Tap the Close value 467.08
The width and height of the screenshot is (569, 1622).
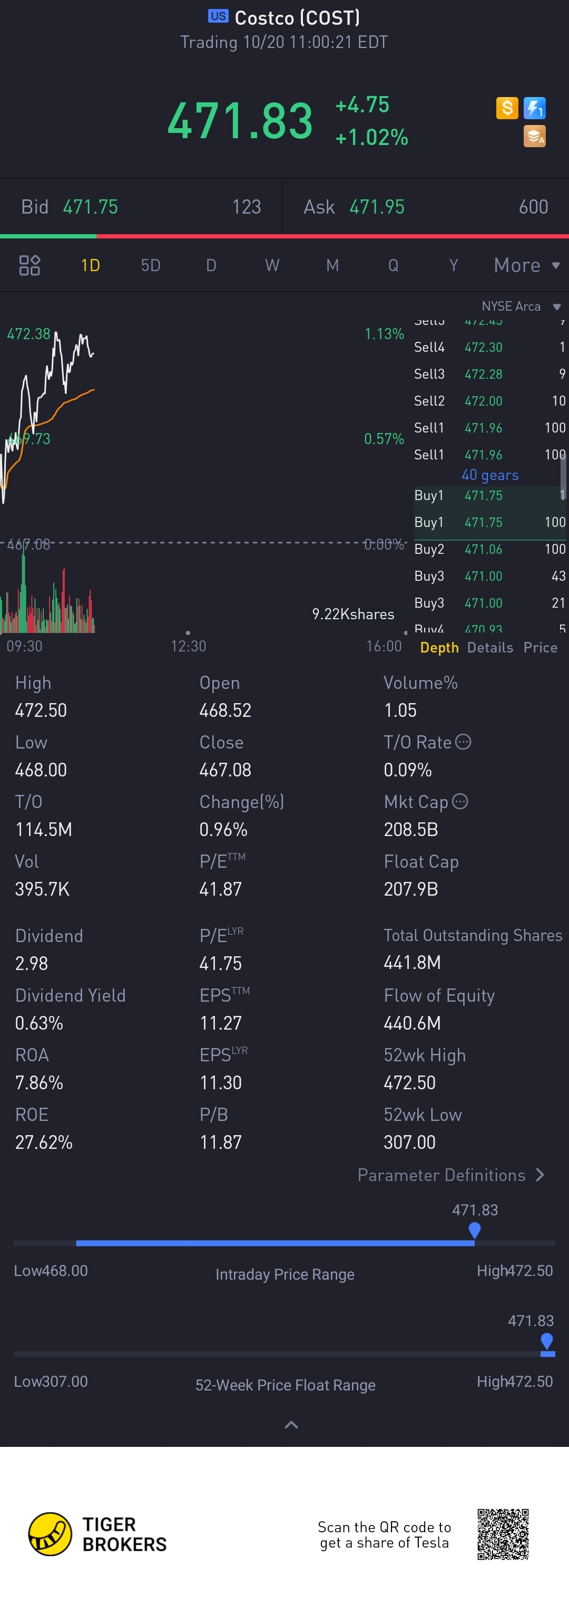[x=225, y=770]
